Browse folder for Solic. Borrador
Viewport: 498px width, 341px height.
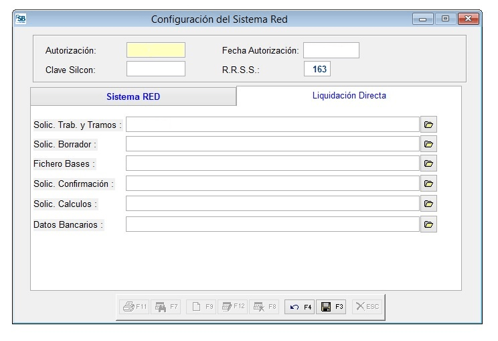(x=428, y=144)
